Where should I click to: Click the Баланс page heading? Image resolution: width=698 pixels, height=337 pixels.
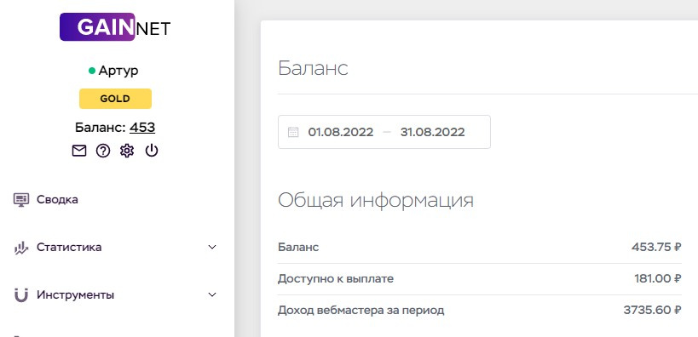pos(313,68)
